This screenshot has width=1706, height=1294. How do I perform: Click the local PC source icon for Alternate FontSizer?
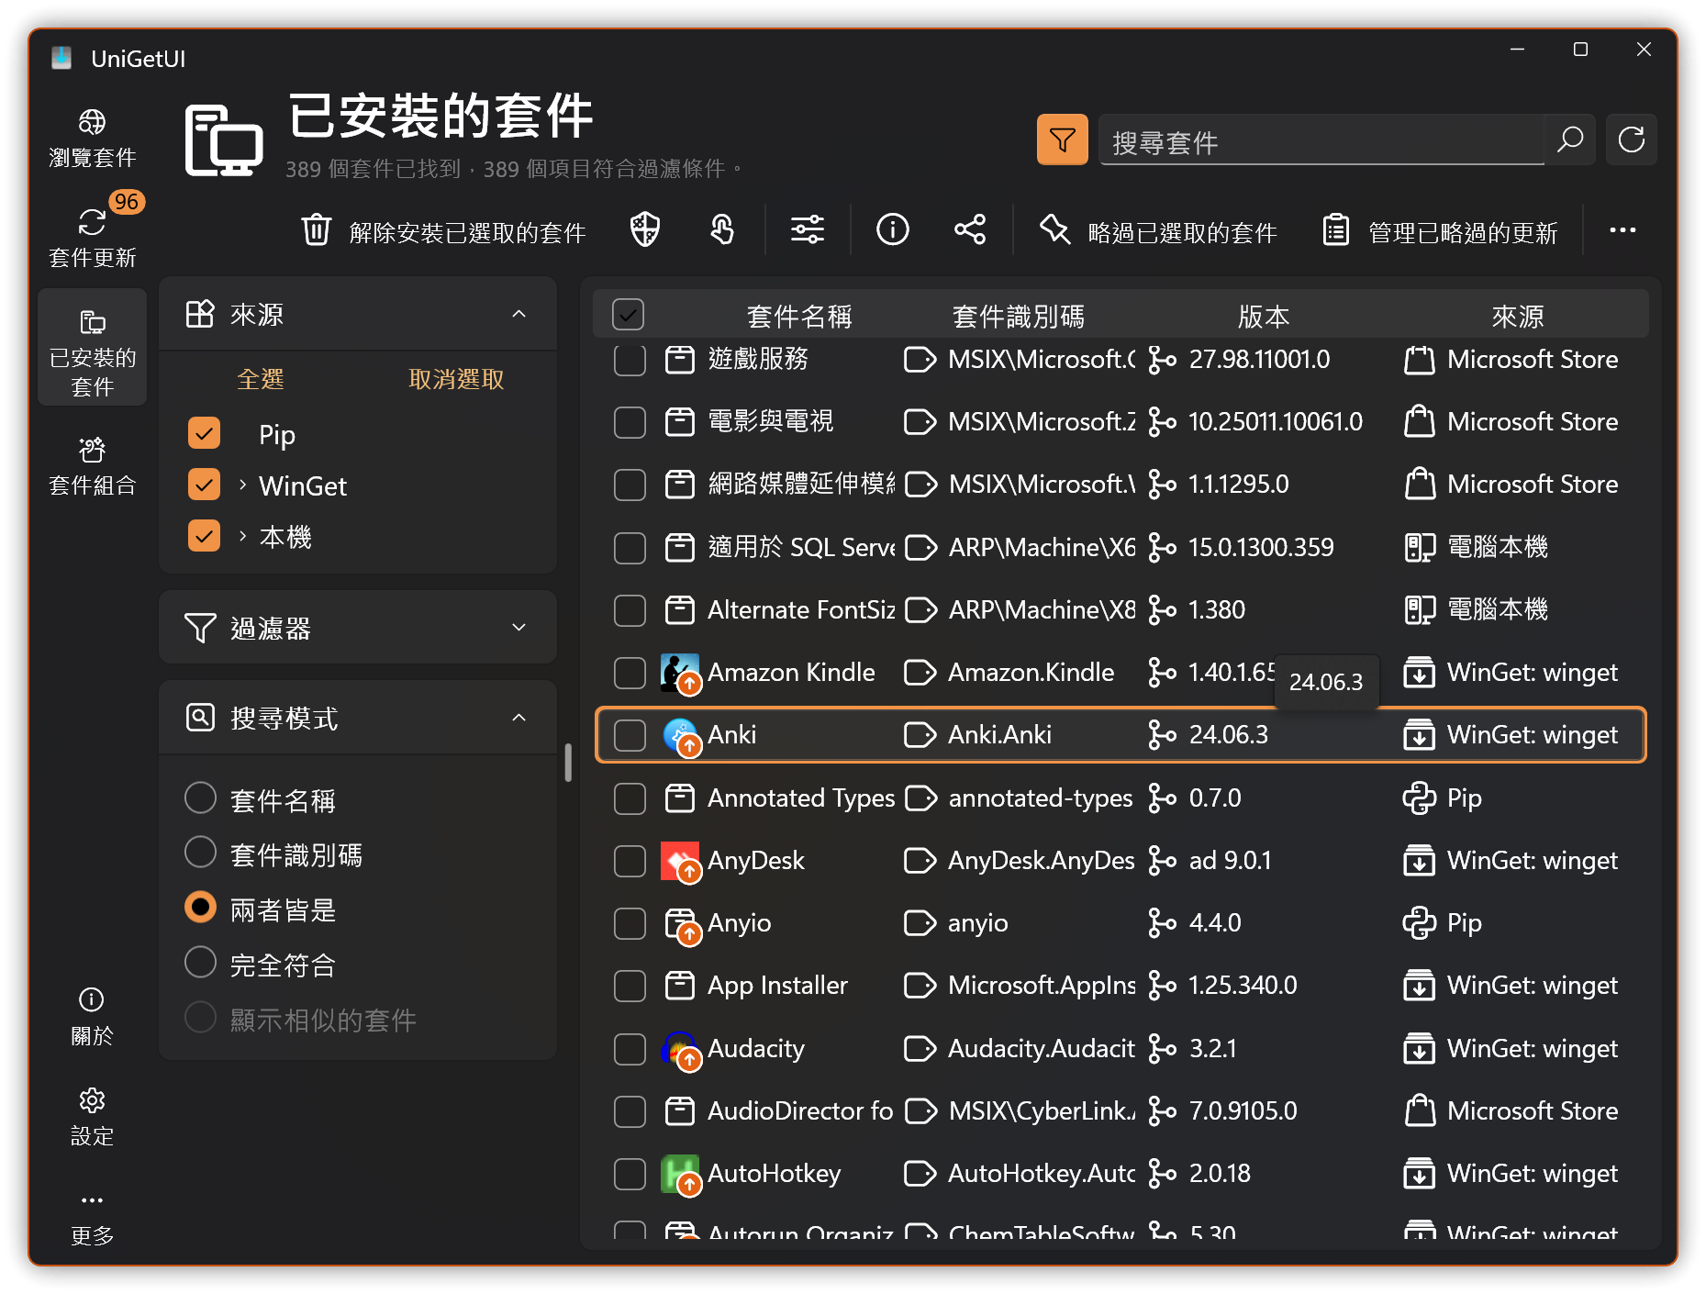point(1419,609)
